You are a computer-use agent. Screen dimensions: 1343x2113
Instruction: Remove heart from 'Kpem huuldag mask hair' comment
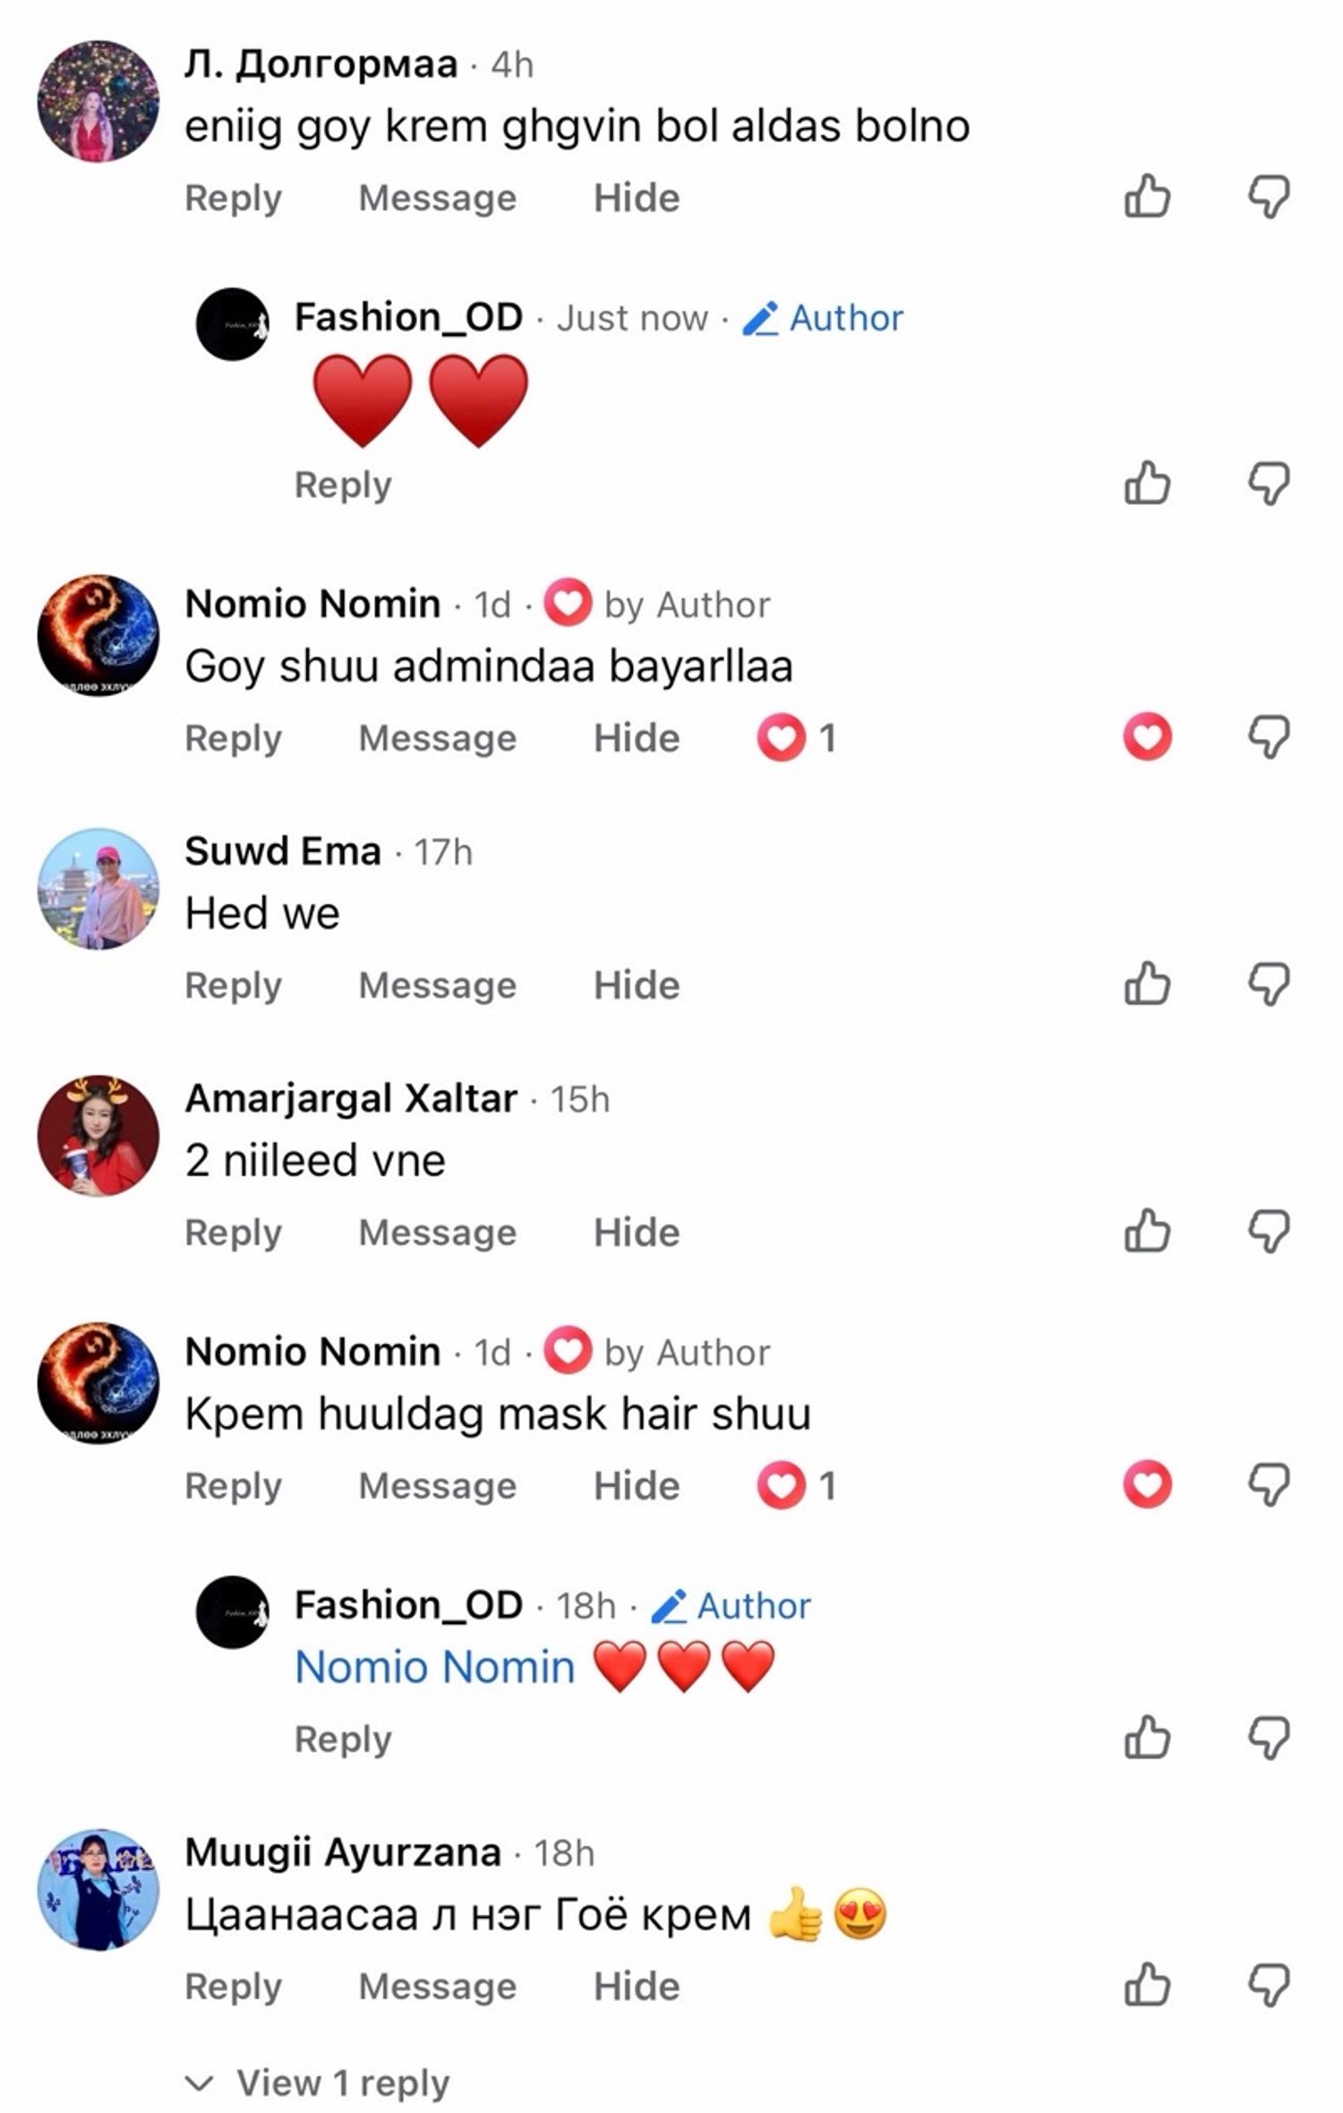pos(1147,1484)
